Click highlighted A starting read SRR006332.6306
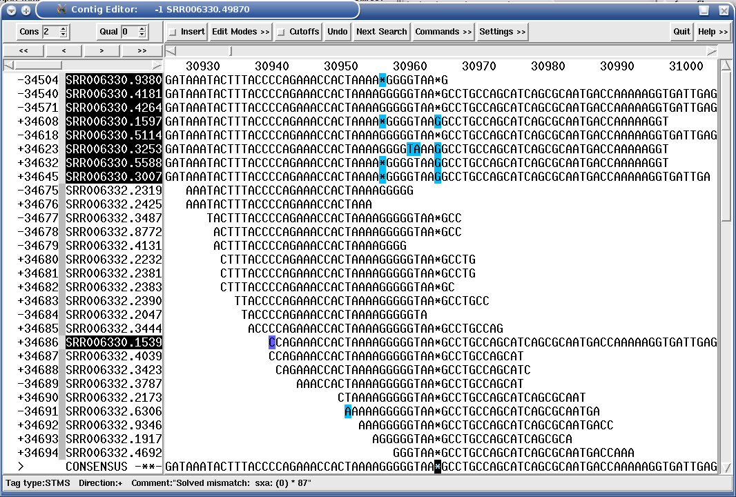The image size is (736, 497). coord(348,411)
